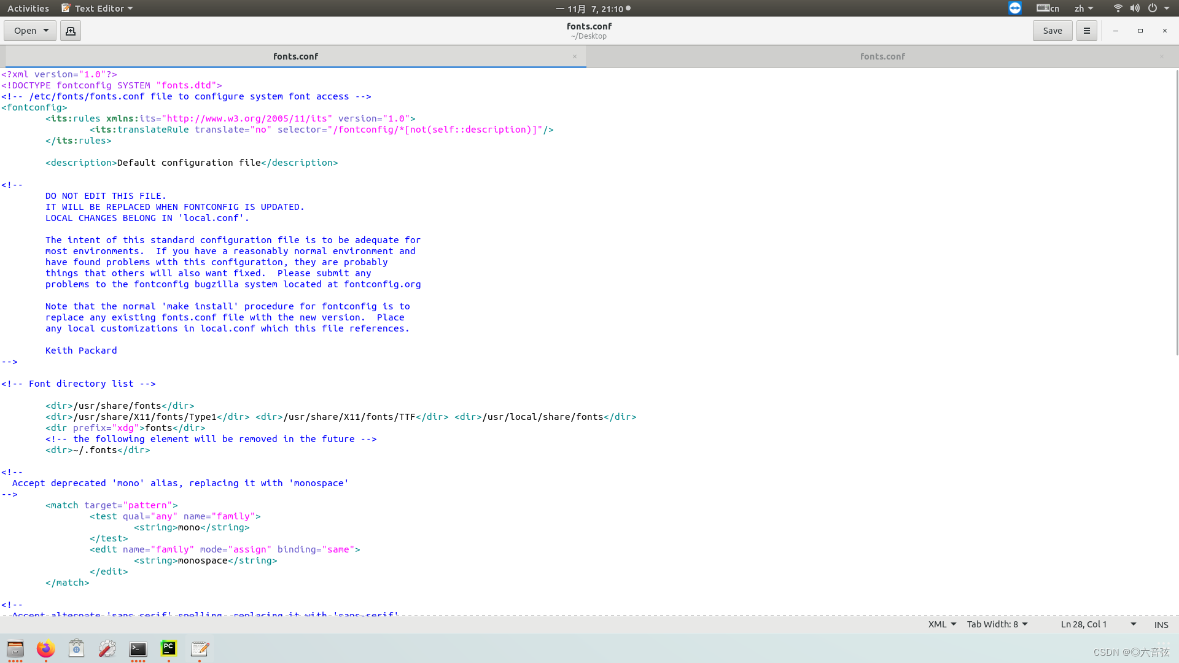Click '/usr/local/share/fonts' path text

click(543, 417)
